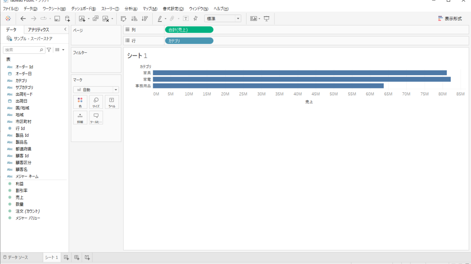Viewport: 471px width, 264px height.
Task: Open the show/hide cards dropdown arrow
Action: 259,19
